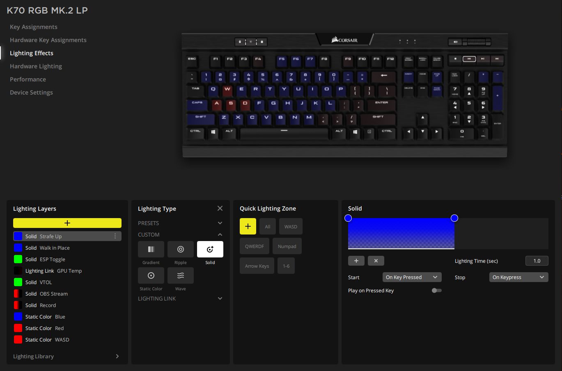
Task: Select the Static Color lighting type icon
Action: (x=151, y=275)
